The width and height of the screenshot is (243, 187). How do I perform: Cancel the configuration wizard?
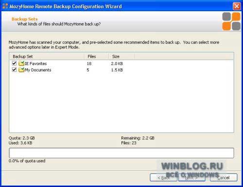tap(224, 178)
